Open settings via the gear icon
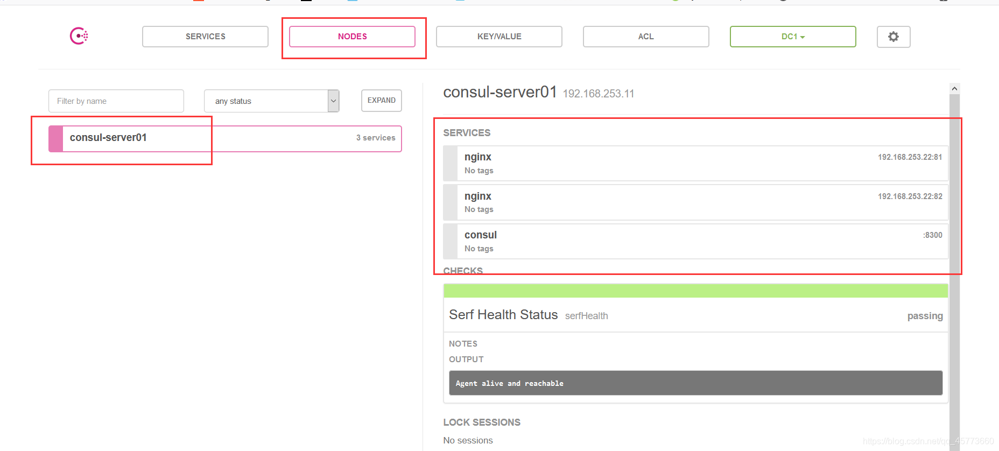 point(894,37)
